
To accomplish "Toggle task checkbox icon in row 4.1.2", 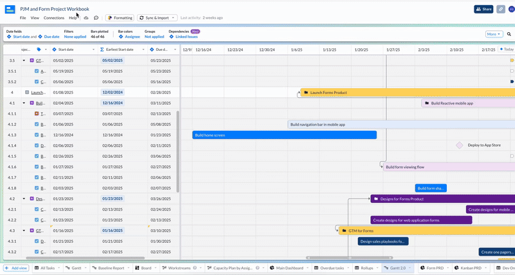I will pyautogui.click(x=37, y=124).
